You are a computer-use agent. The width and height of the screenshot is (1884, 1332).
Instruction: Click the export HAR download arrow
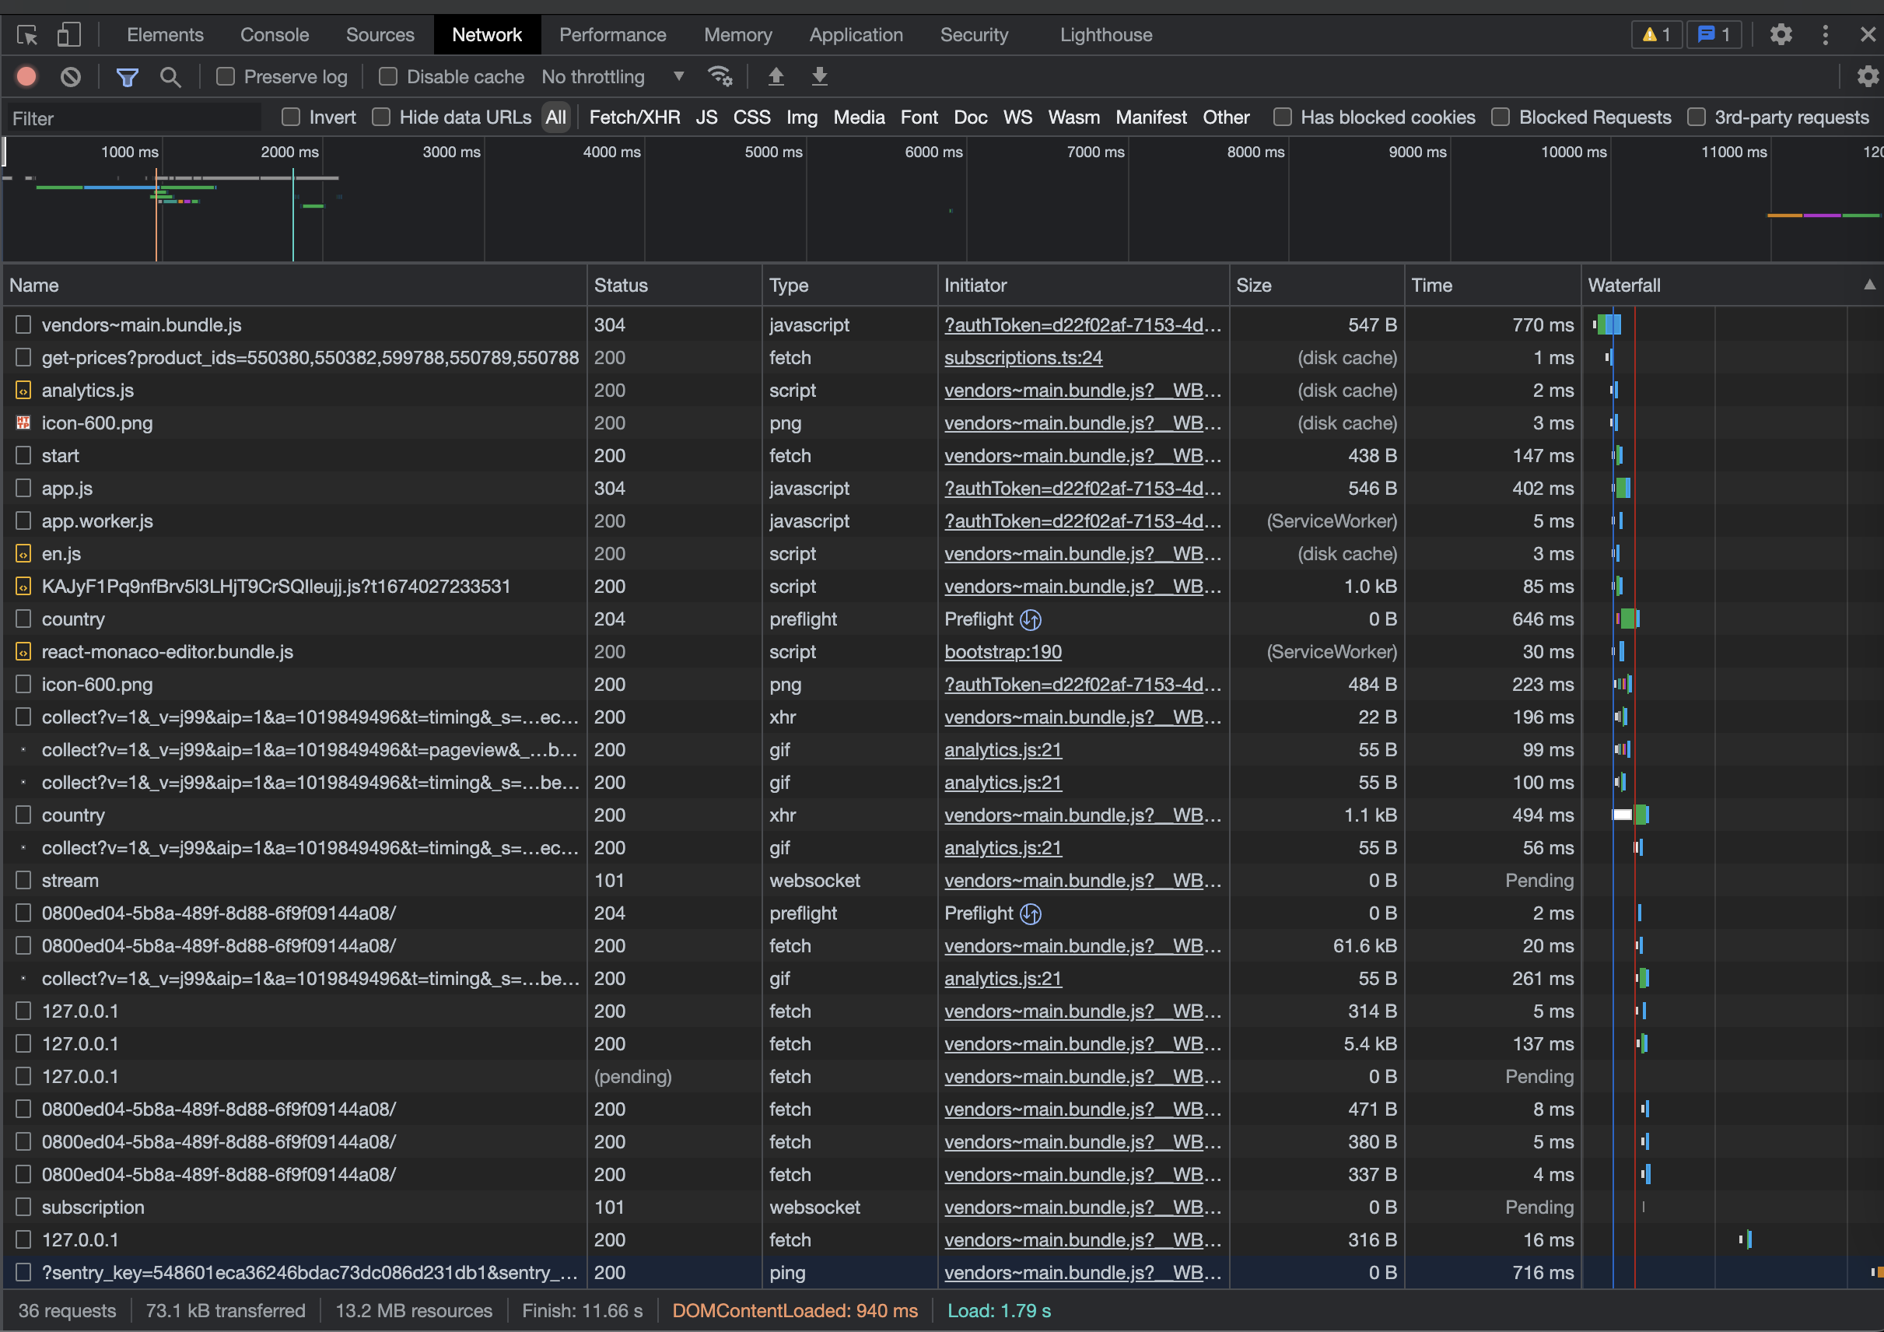(x=819, y=77)
